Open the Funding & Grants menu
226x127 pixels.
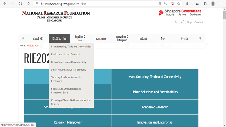(80, 38)
